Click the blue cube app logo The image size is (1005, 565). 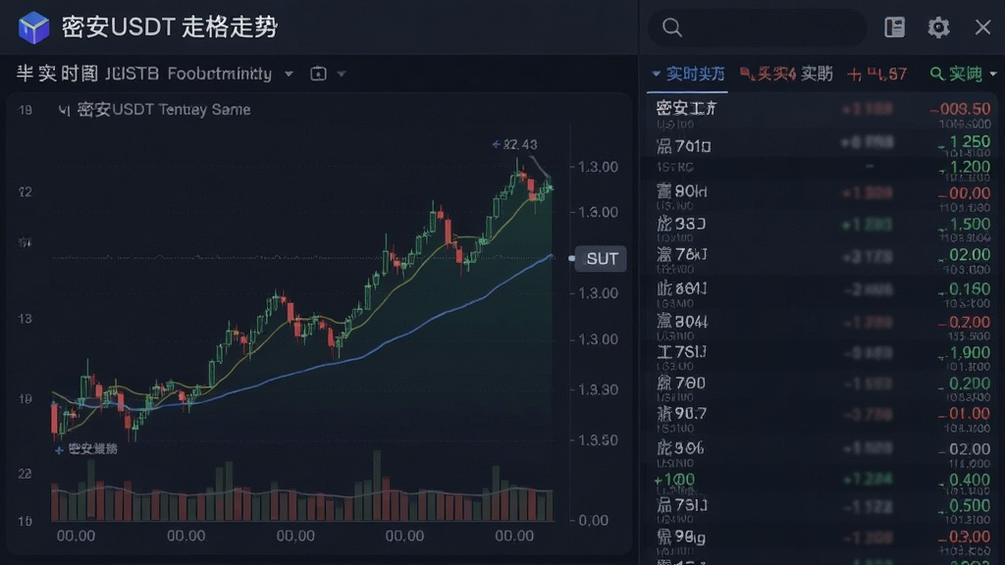pyautogui.click(x=33, y=27)
